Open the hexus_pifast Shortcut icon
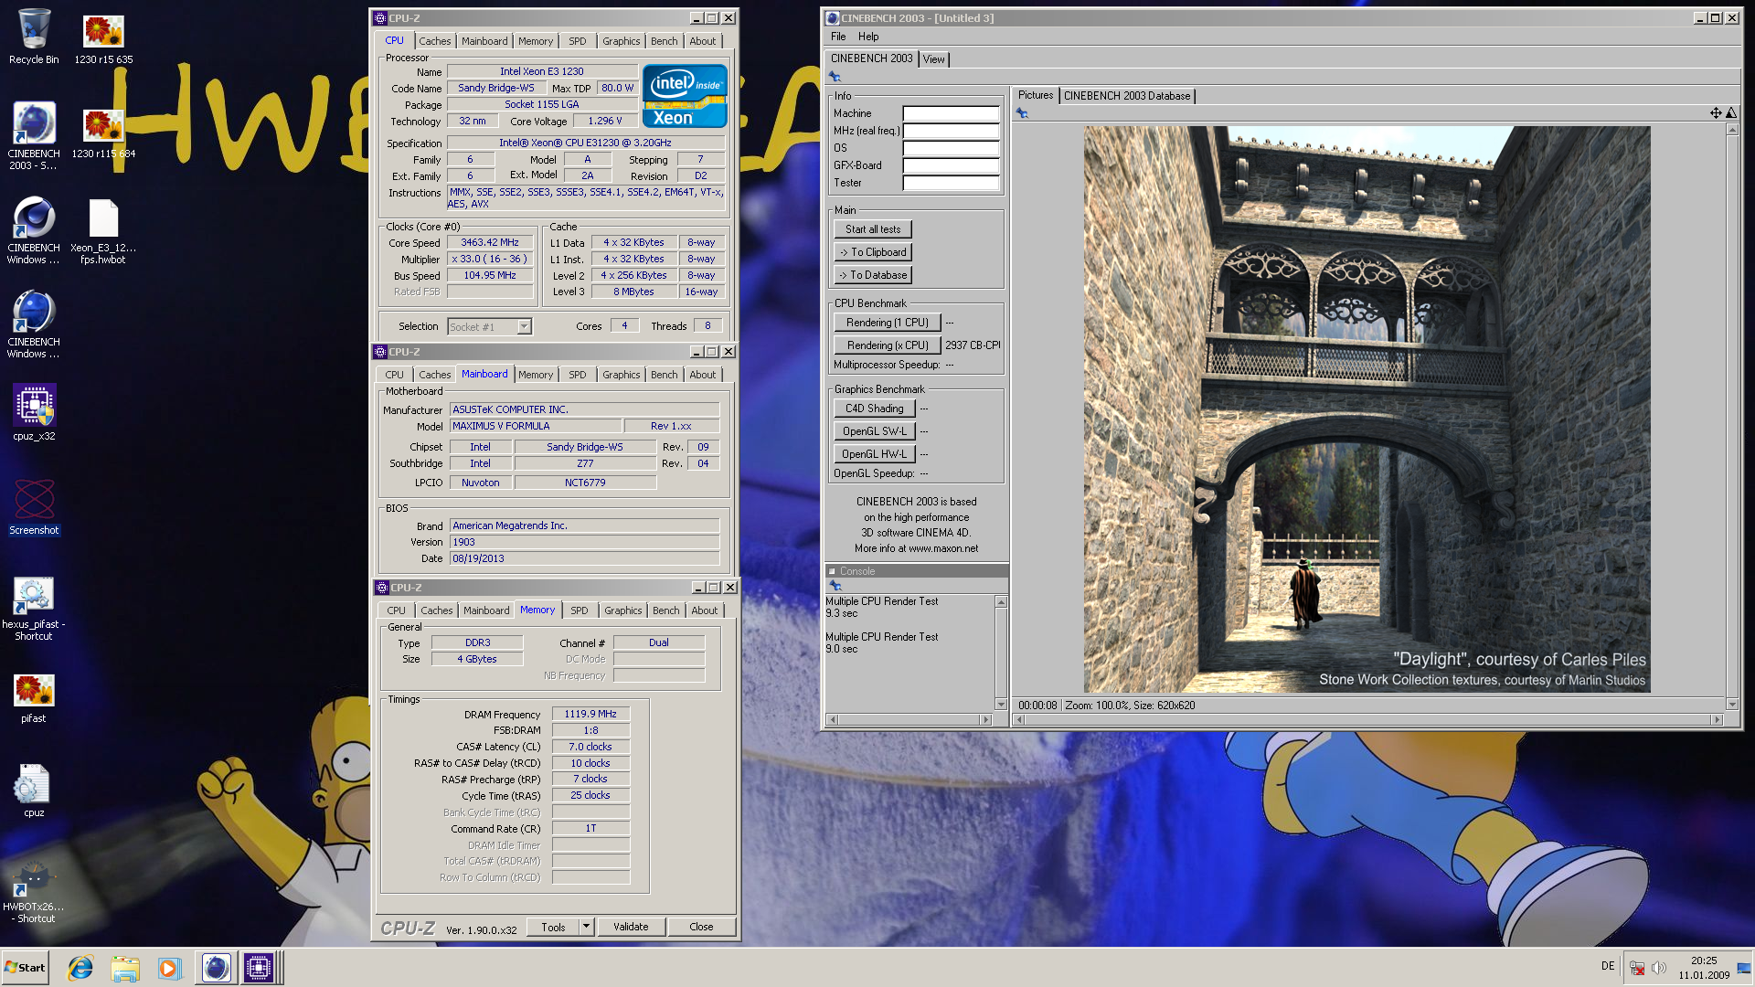This screenshot has height=987, width=1755. pyautogui.click(x=34, y=608)
